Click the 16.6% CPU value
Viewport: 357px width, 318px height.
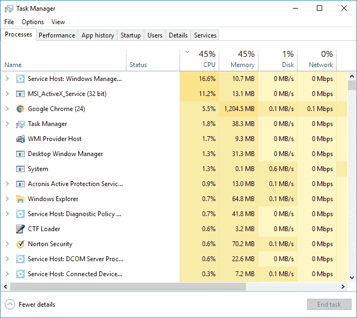click(x=207, y=79)
